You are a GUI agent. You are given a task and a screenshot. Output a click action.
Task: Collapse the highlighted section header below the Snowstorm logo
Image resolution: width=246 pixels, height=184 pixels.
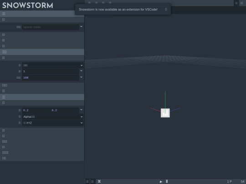pos(42,14)
